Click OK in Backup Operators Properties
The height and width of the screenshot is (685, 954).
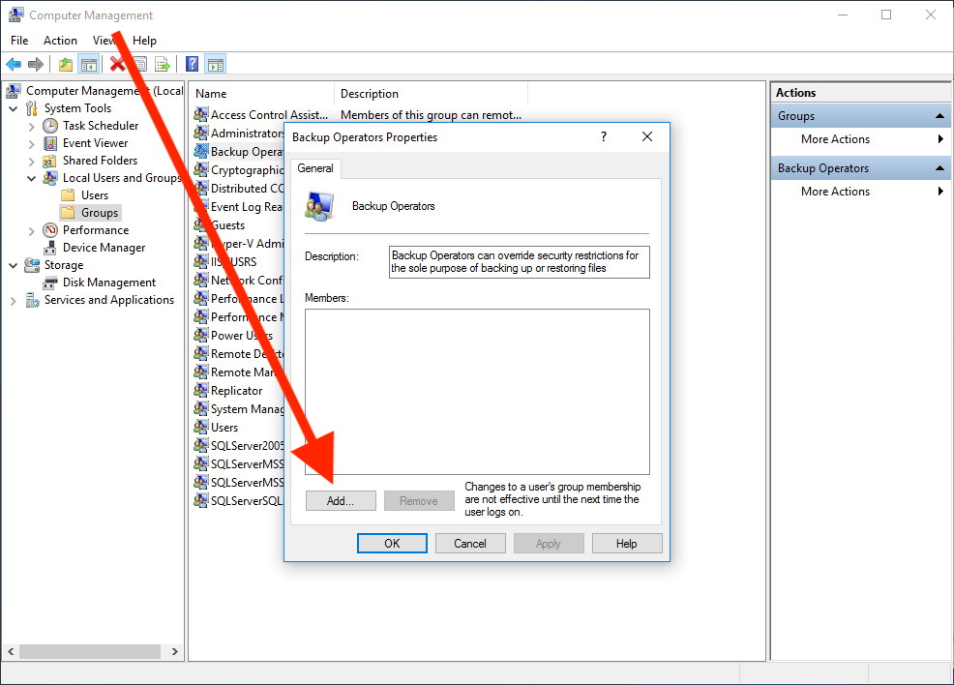392,543
